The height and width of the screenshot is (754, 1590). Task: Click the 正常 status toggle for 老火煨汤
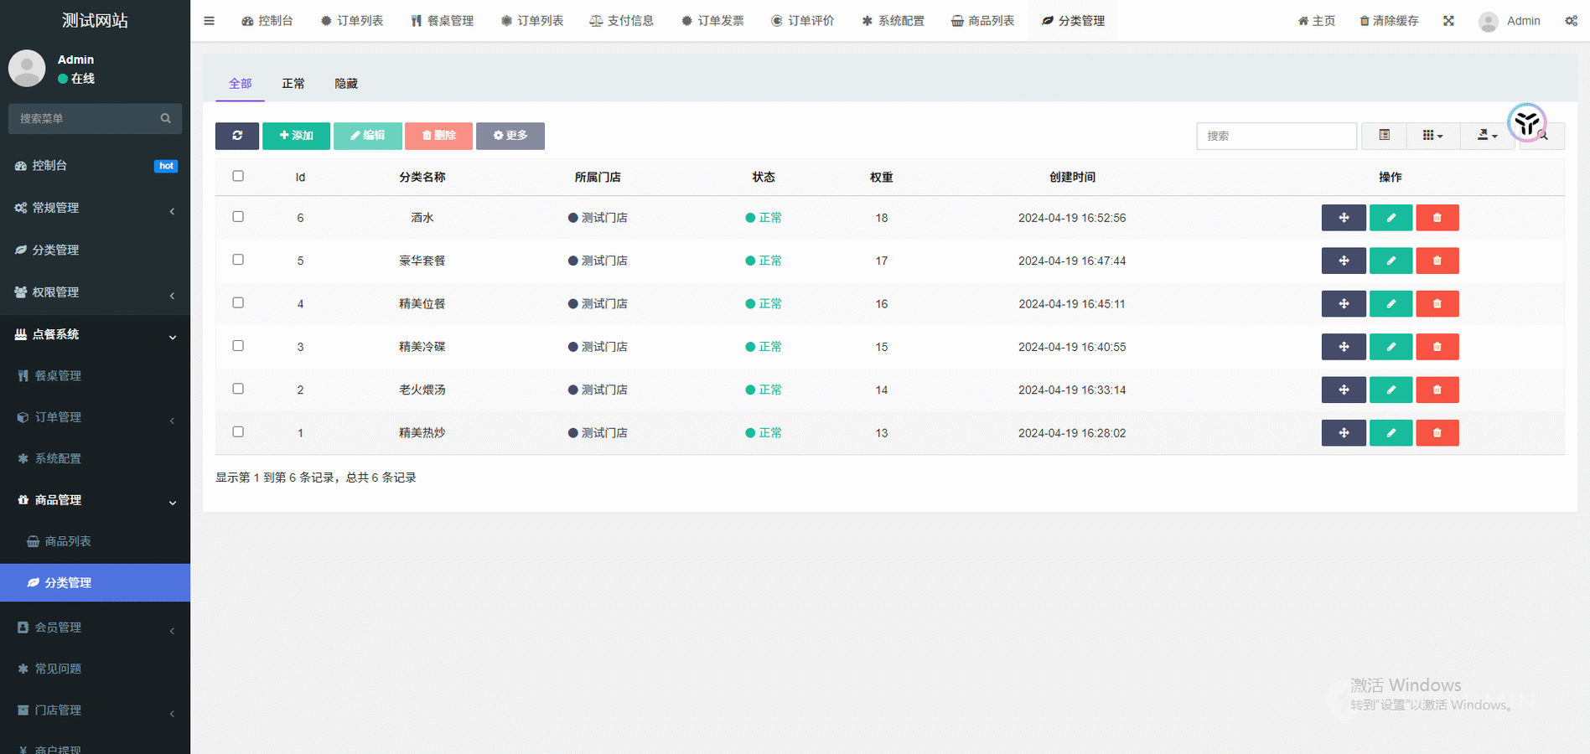[764, 390]
